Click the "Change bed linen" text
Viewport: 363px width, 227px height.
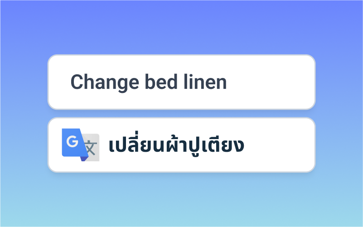148,82
